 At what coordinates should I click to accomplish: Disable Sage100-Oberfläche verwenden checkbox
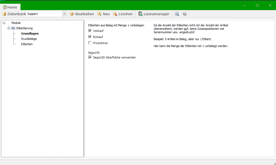pos(90,57)
